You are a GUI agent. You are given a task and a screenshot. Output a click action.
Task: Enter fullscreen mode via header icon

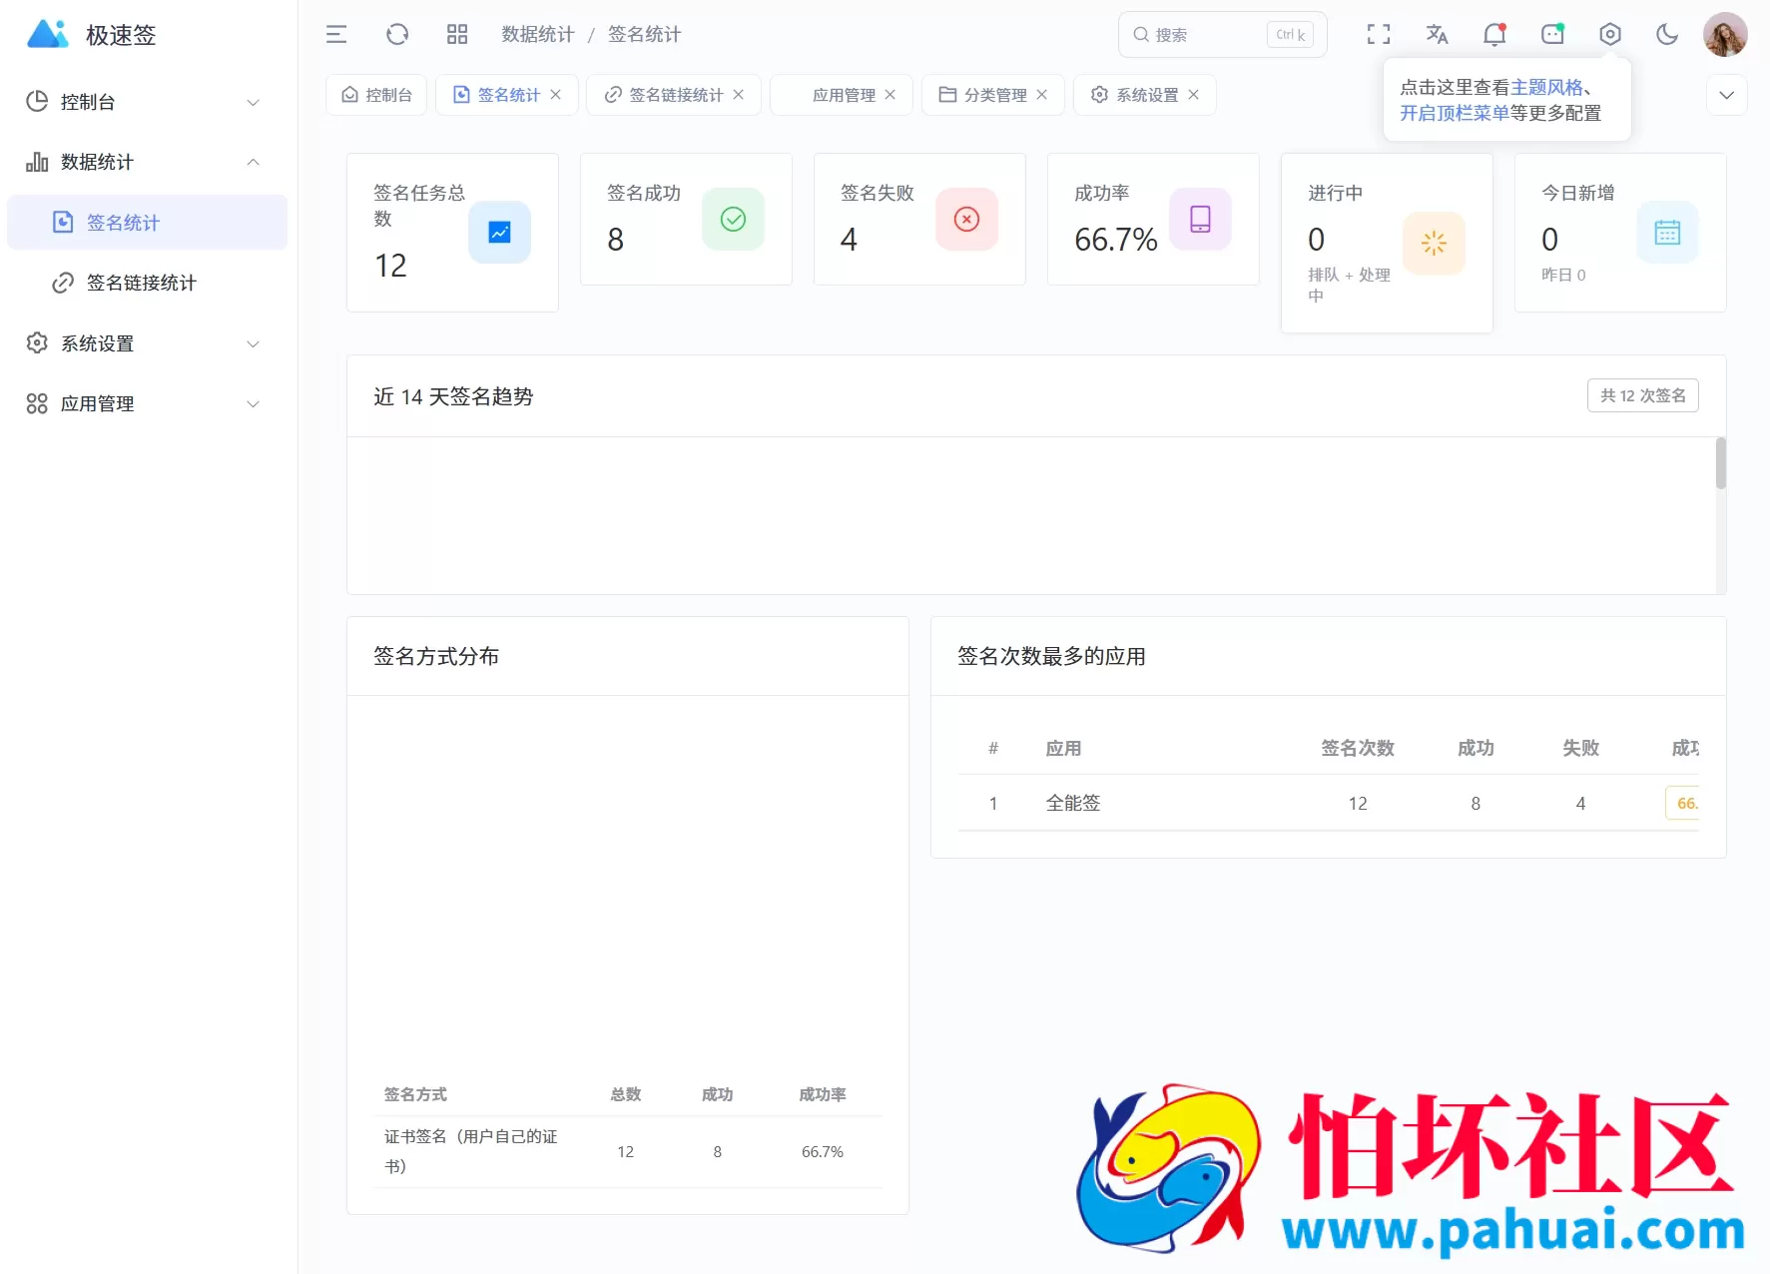1379,35
